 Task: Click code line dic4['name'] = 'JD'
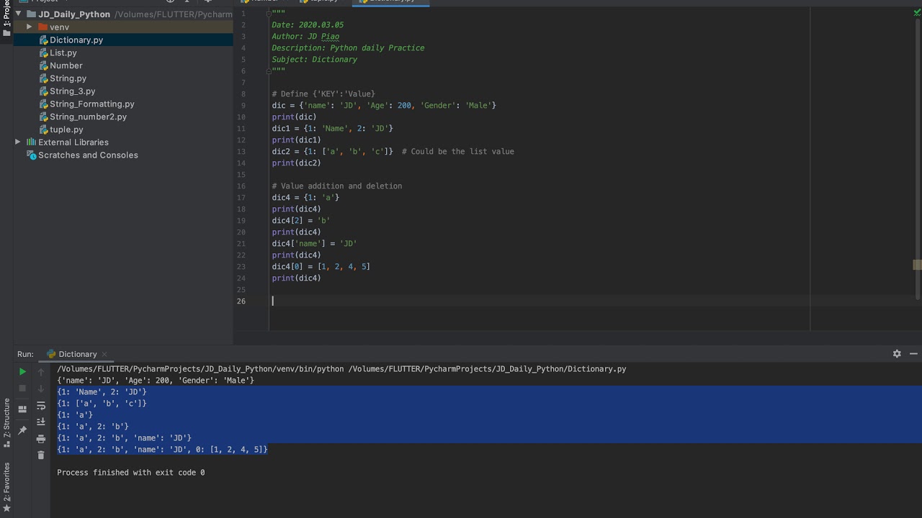(314, 243)
